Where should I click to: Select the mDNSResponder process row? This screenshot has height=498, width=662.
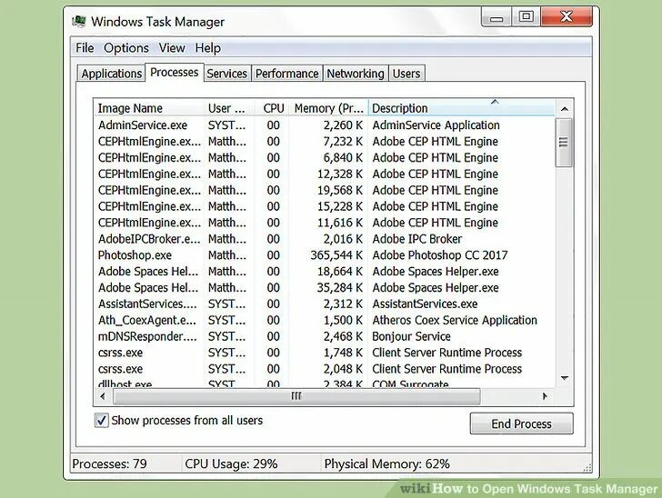coord(324,336)
